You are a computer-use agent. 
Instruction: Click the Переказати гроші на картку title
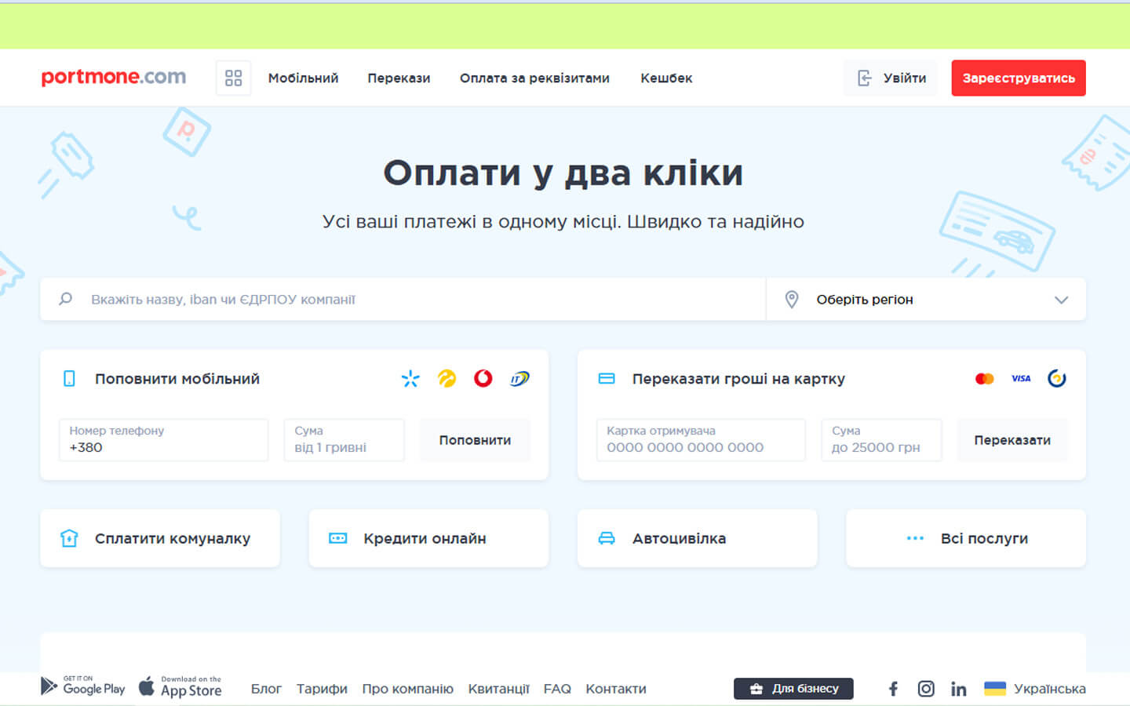738,379
